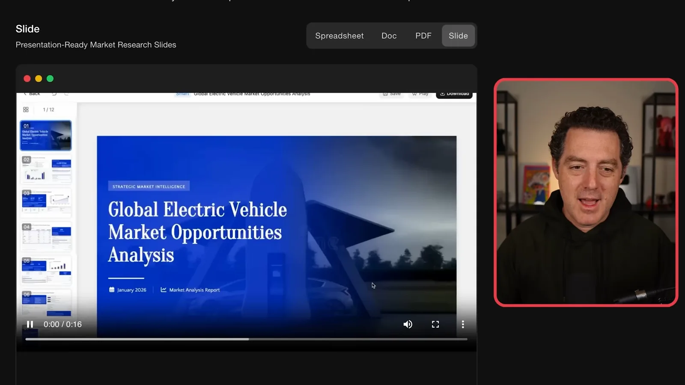Select slide 05 thumbnail
This screenshot has width=685, height=385.
[x=46, y=270]
